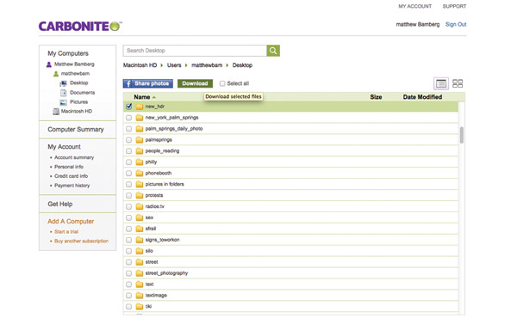Open matthewbam in breadcrumb path
Image resolution: width=517 pixels, height=324 pixels.
tap(207, 65)
